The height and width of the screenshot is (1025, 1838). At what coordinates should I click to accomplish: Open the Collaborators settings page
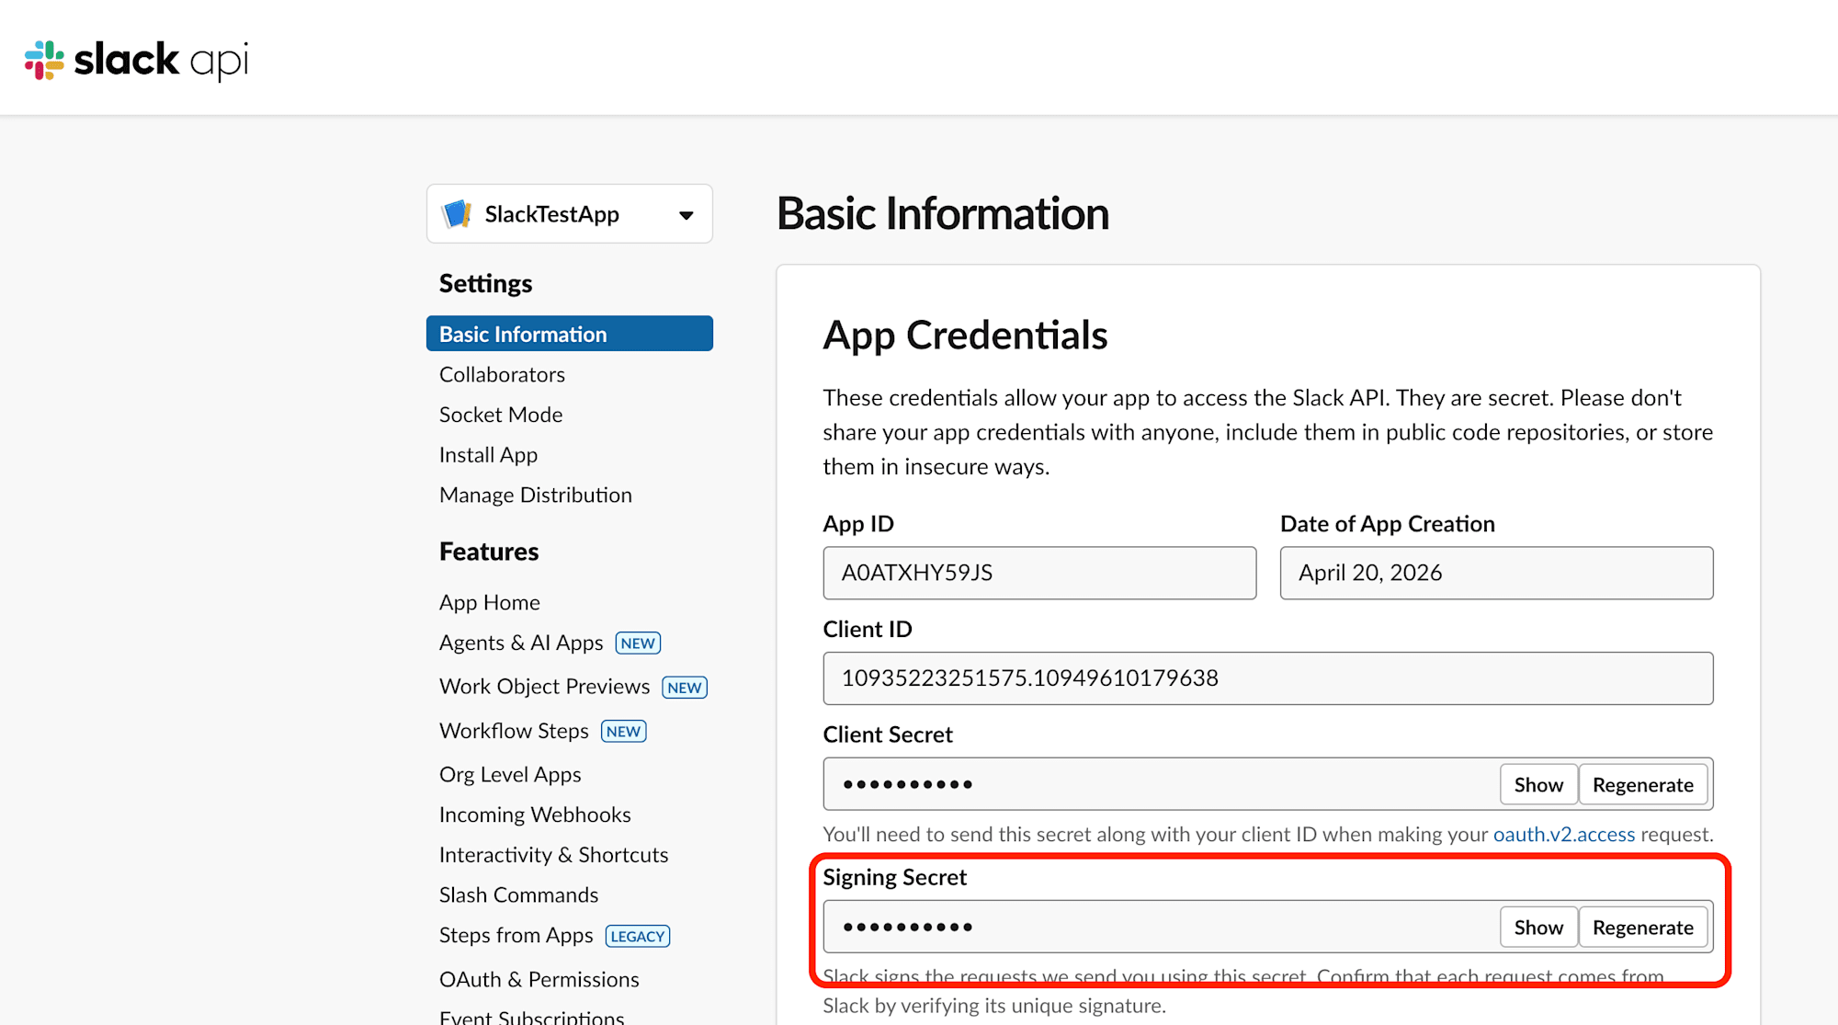tap(502, 374)
